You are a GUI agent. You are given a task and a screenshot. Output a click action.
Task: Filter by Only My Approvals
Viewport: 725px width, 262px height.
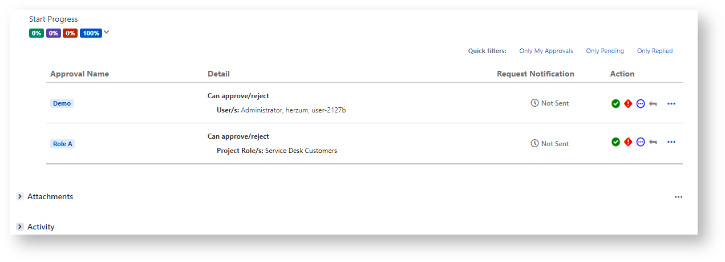[546, 51]
